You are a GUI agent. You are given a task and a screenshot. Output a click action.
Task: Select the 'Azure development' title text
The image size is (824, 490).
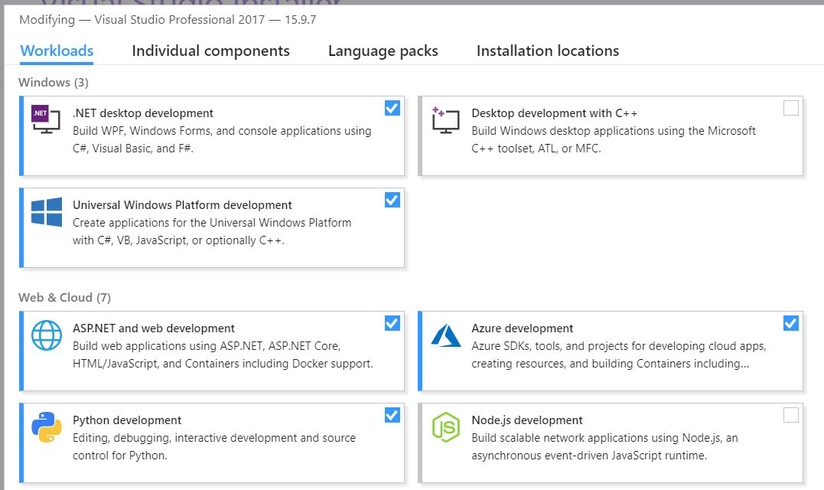coord(523,328)
